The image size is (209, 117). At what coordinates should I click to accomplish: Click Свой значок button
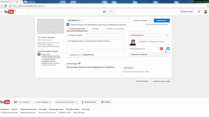click(x=128, y=68)
